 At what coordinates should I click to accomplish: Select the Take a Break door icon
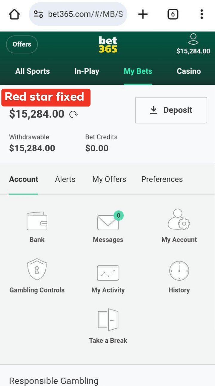[x=108, y=319]
